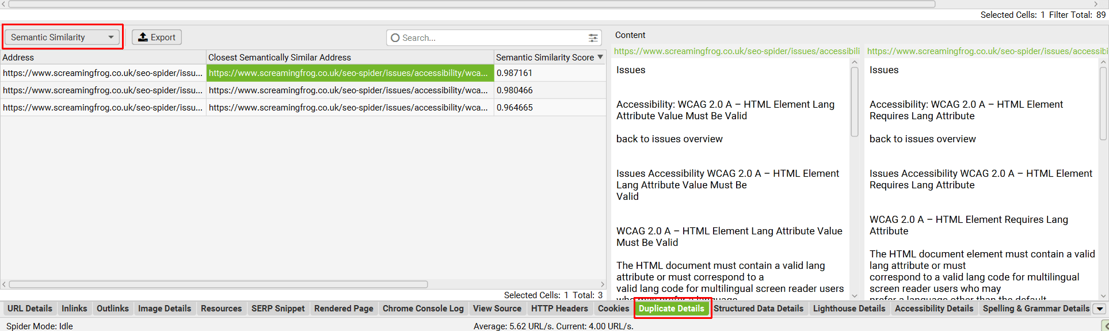Click the 'Spider Mode: Idle' status text
Viewport: 1109px width, 331px height.
point(40,326)
